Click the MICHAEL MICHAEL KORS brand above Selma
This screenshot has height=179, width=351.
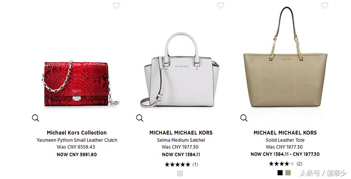[181, 133]
